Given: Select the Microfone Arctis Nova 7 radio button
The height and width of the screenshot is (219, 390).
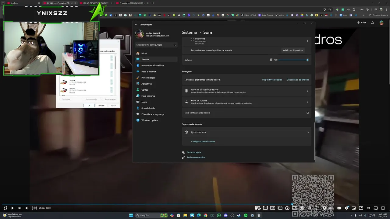Looking at the screenshot, I should pos(193,40).
